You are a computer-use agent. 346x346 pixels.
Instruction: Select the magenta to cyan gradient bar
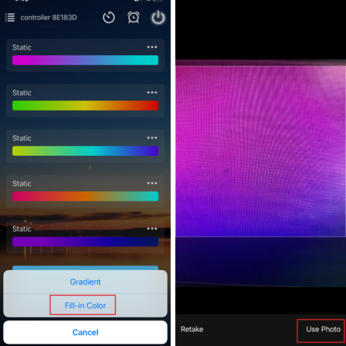[x=85, y=60]
